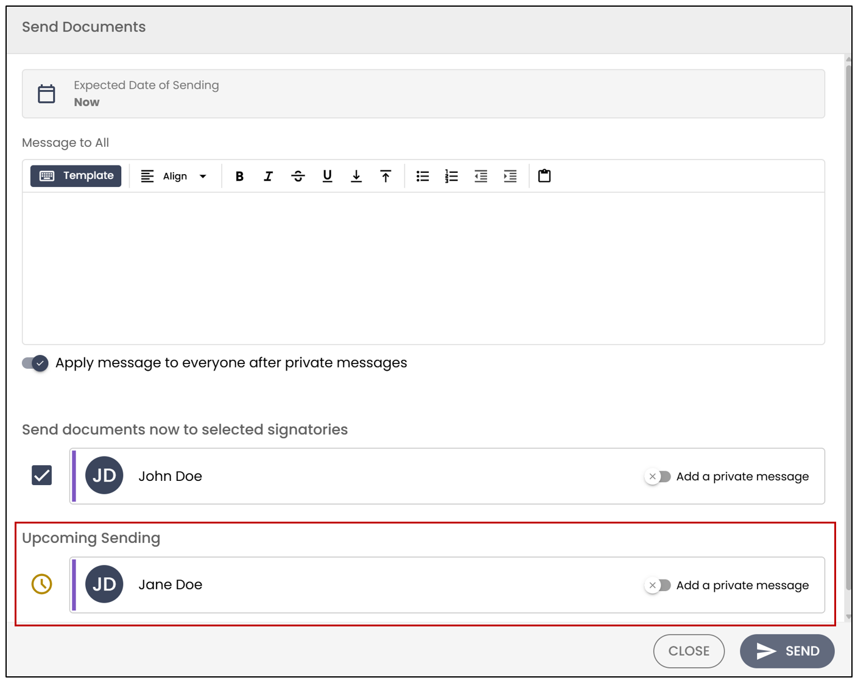Toggle italic text formatting
855x683 pixels.
pos(269,177)
